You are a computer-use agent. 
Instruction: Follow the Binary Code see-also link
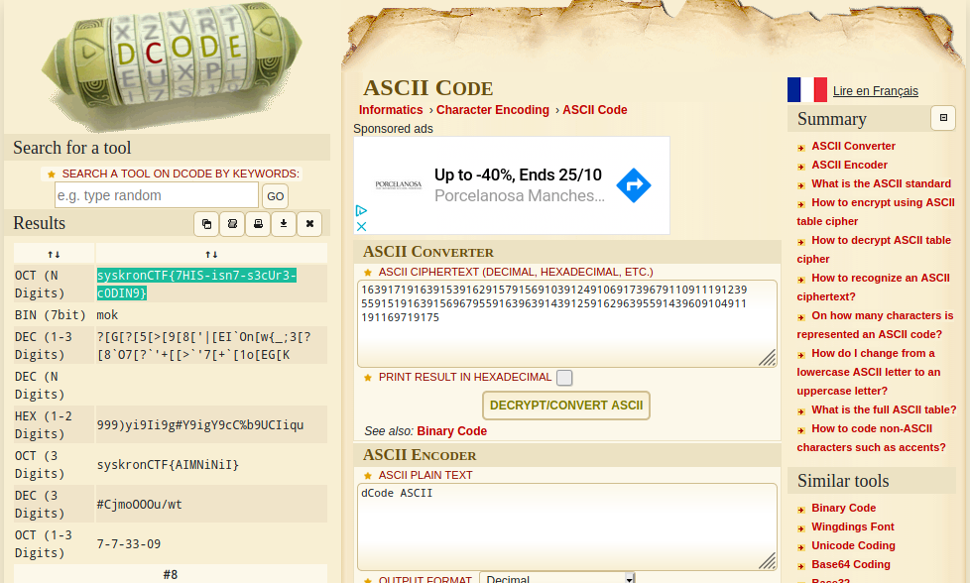click(x=451, y=431)
